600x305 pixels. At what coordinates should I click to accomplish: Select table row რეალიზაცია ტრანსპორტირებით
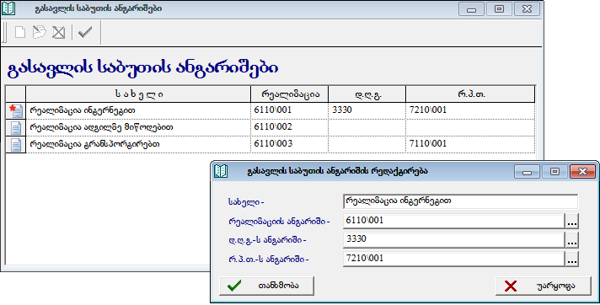[138, 144]
